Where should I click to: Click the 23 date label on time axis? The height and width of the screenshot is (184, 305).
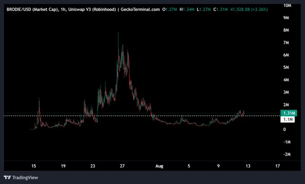[93, 166]
